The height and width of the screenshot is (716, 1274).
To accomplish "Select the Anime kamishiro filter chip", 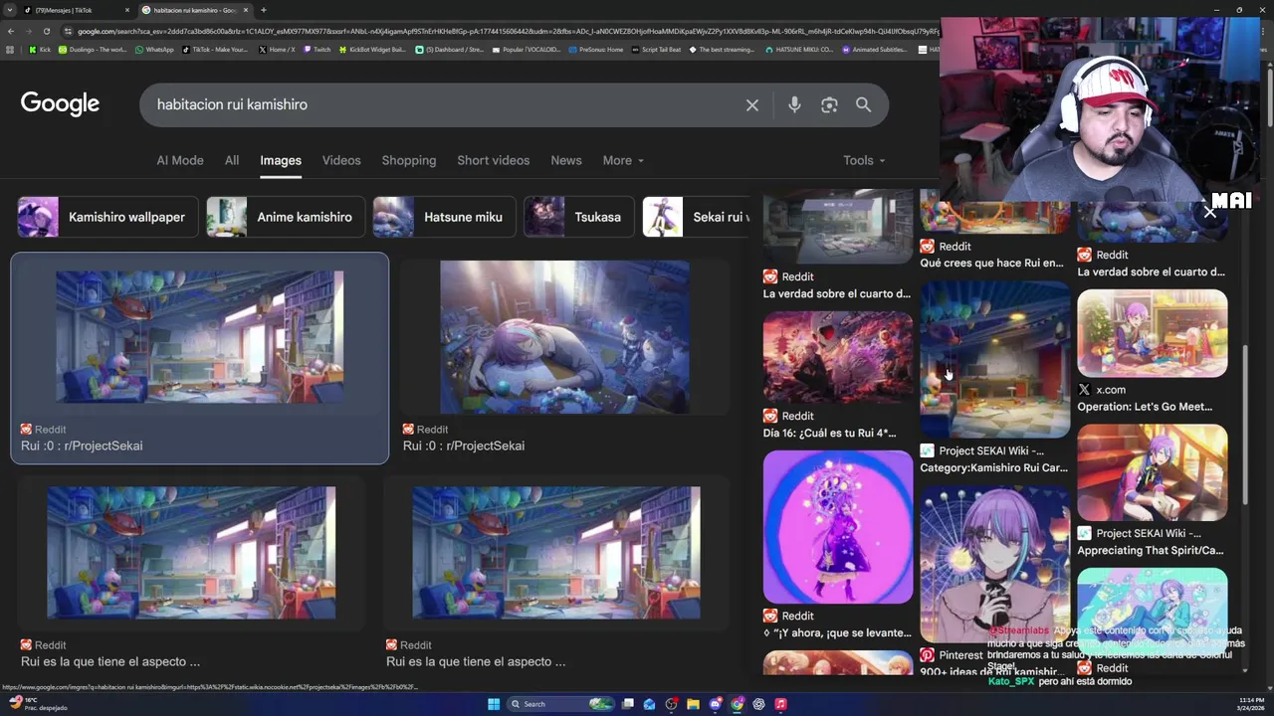I will pos(285,217).
